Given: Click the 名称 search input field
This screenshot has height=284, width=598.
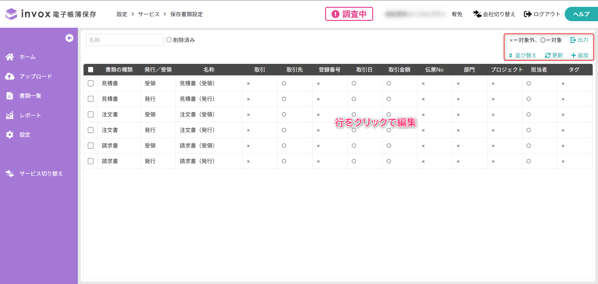Looking at the screenshot, I should click(x=125, y=40).
